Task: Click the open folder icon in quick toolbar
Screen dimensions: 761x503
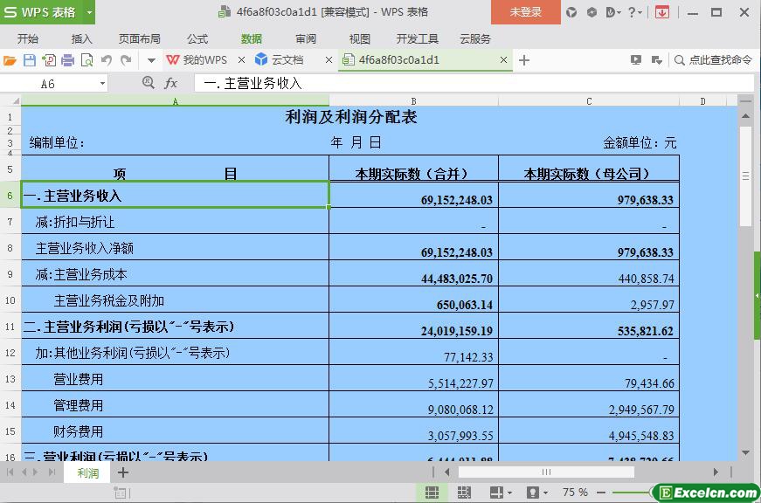Action: (x=10, y=60)
